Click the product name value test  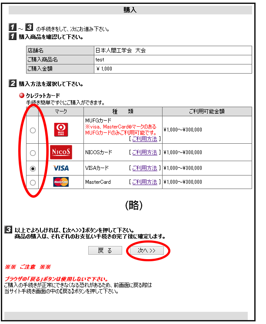100,60
